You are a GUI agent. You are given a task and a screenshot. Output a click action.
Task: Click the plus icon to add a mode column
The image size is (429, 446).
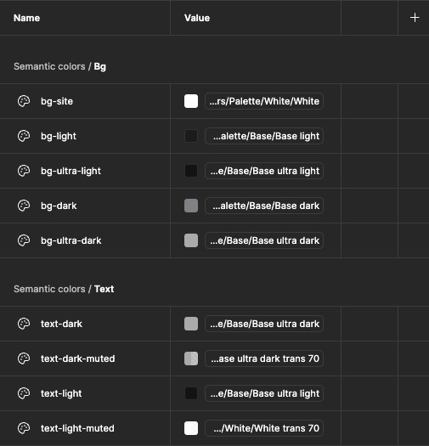coord(415,18)
